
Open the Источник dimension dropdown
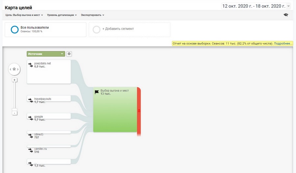pyautogui.click(x=46, y=54)
